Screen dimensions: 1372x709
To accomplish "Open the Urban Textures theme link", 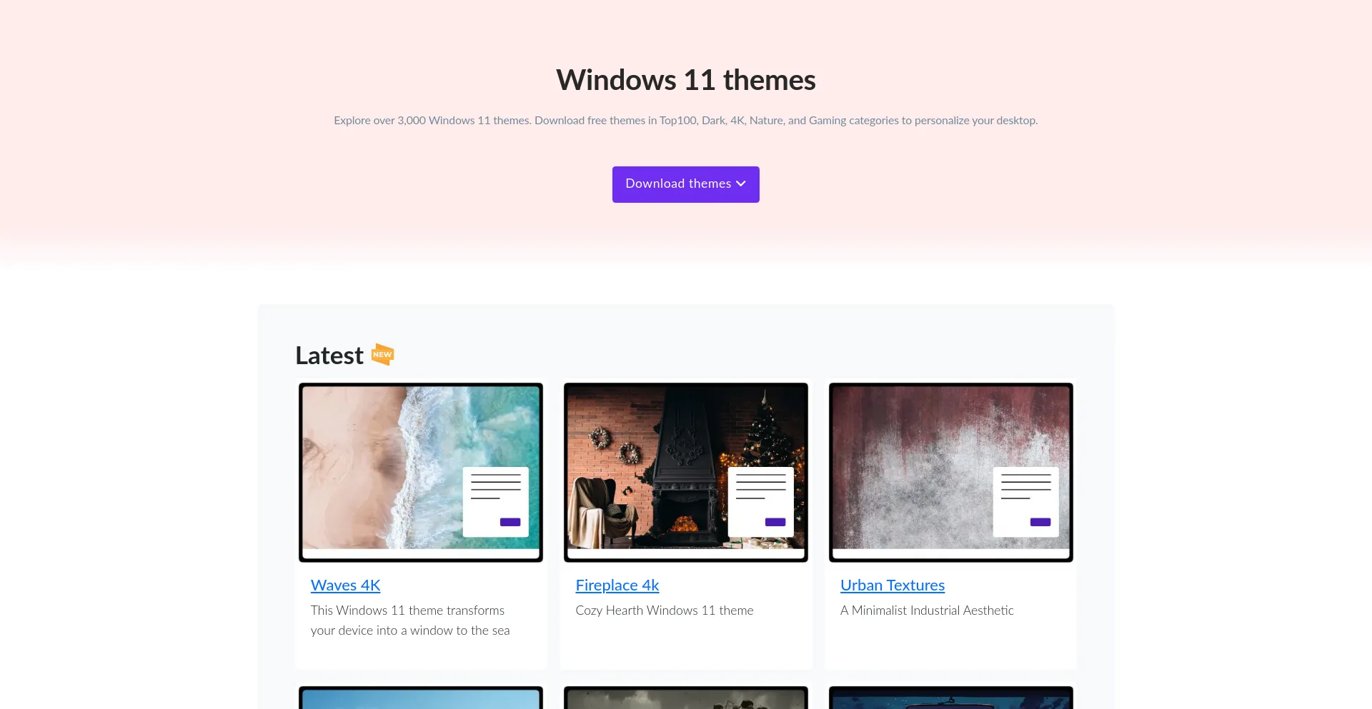I will tap(893, 585).
